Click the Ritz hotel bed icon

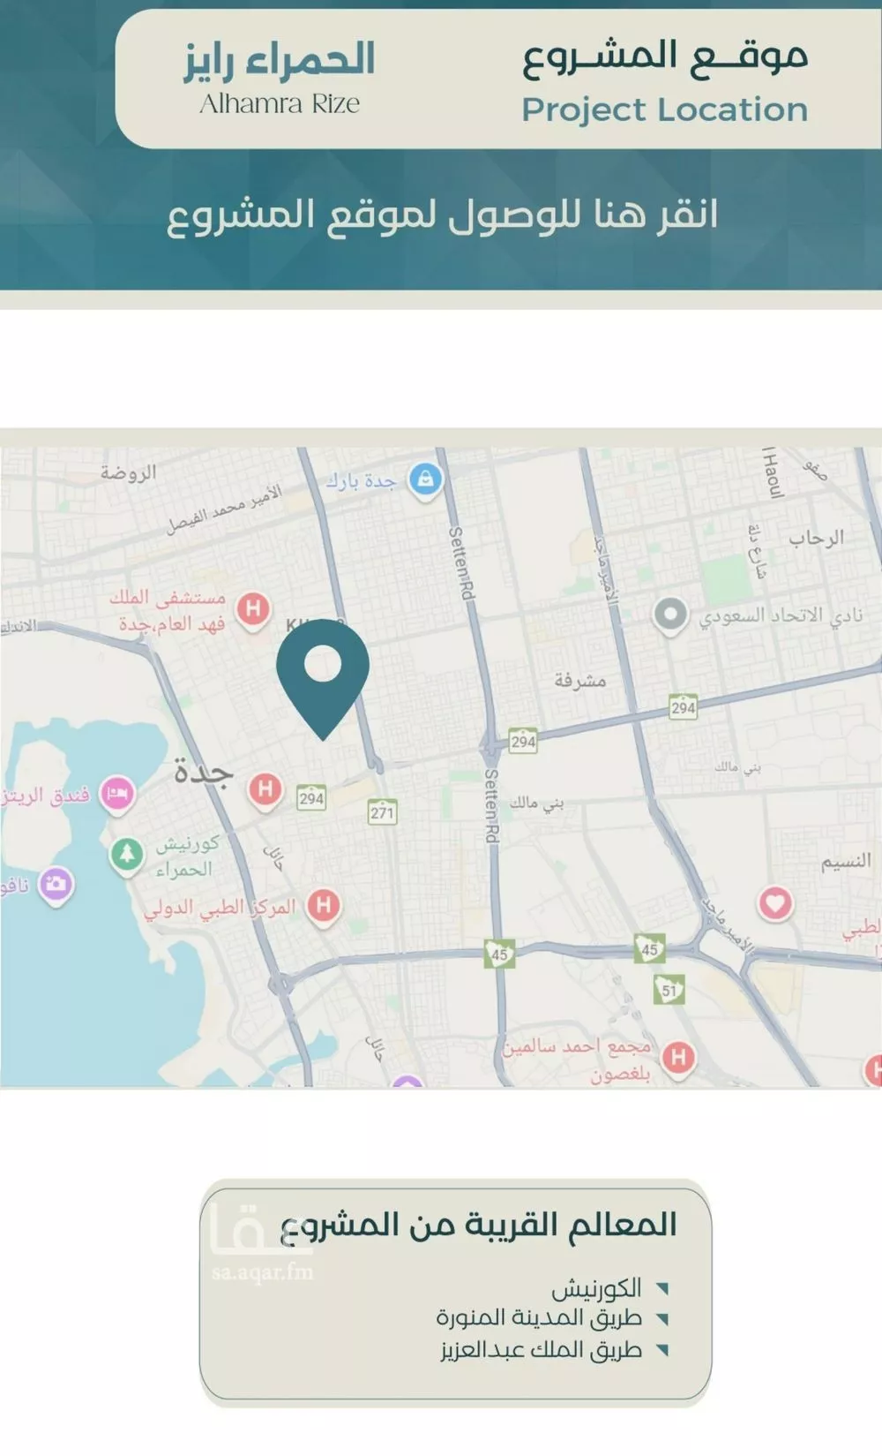116,794
